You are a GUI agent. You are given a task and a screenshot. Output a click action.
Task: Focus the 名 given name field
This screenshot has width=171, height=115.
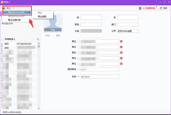click(128, 17)
